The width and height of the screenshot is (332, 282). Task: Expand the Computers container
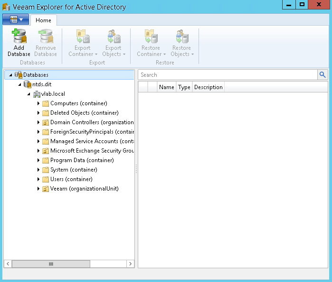point(38,103)
